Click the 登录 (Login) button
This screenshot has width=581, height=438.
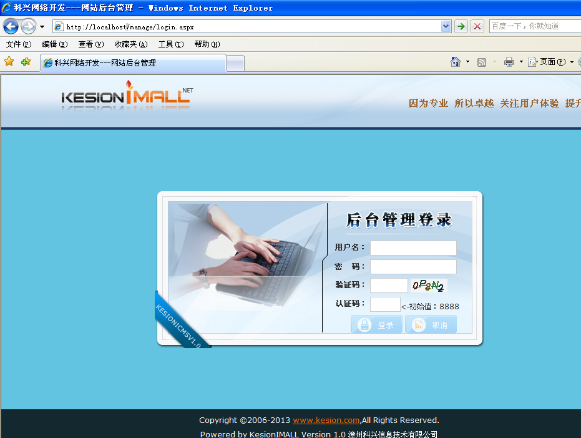point(376,325)
